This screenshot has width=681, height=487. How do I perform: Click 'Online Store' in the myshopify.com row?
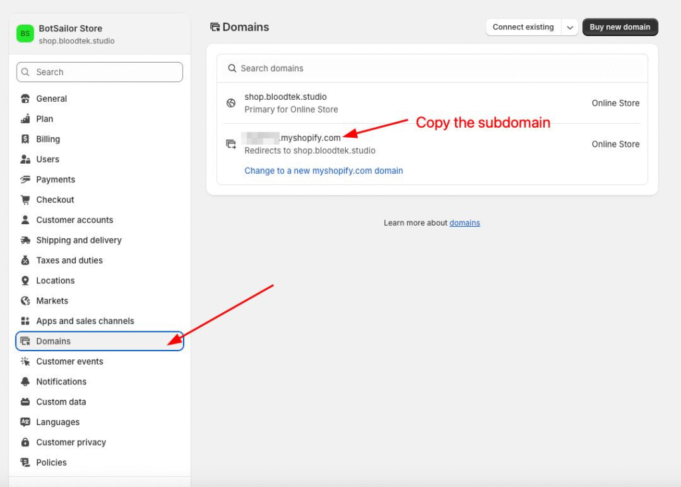(x=615, y=144)
